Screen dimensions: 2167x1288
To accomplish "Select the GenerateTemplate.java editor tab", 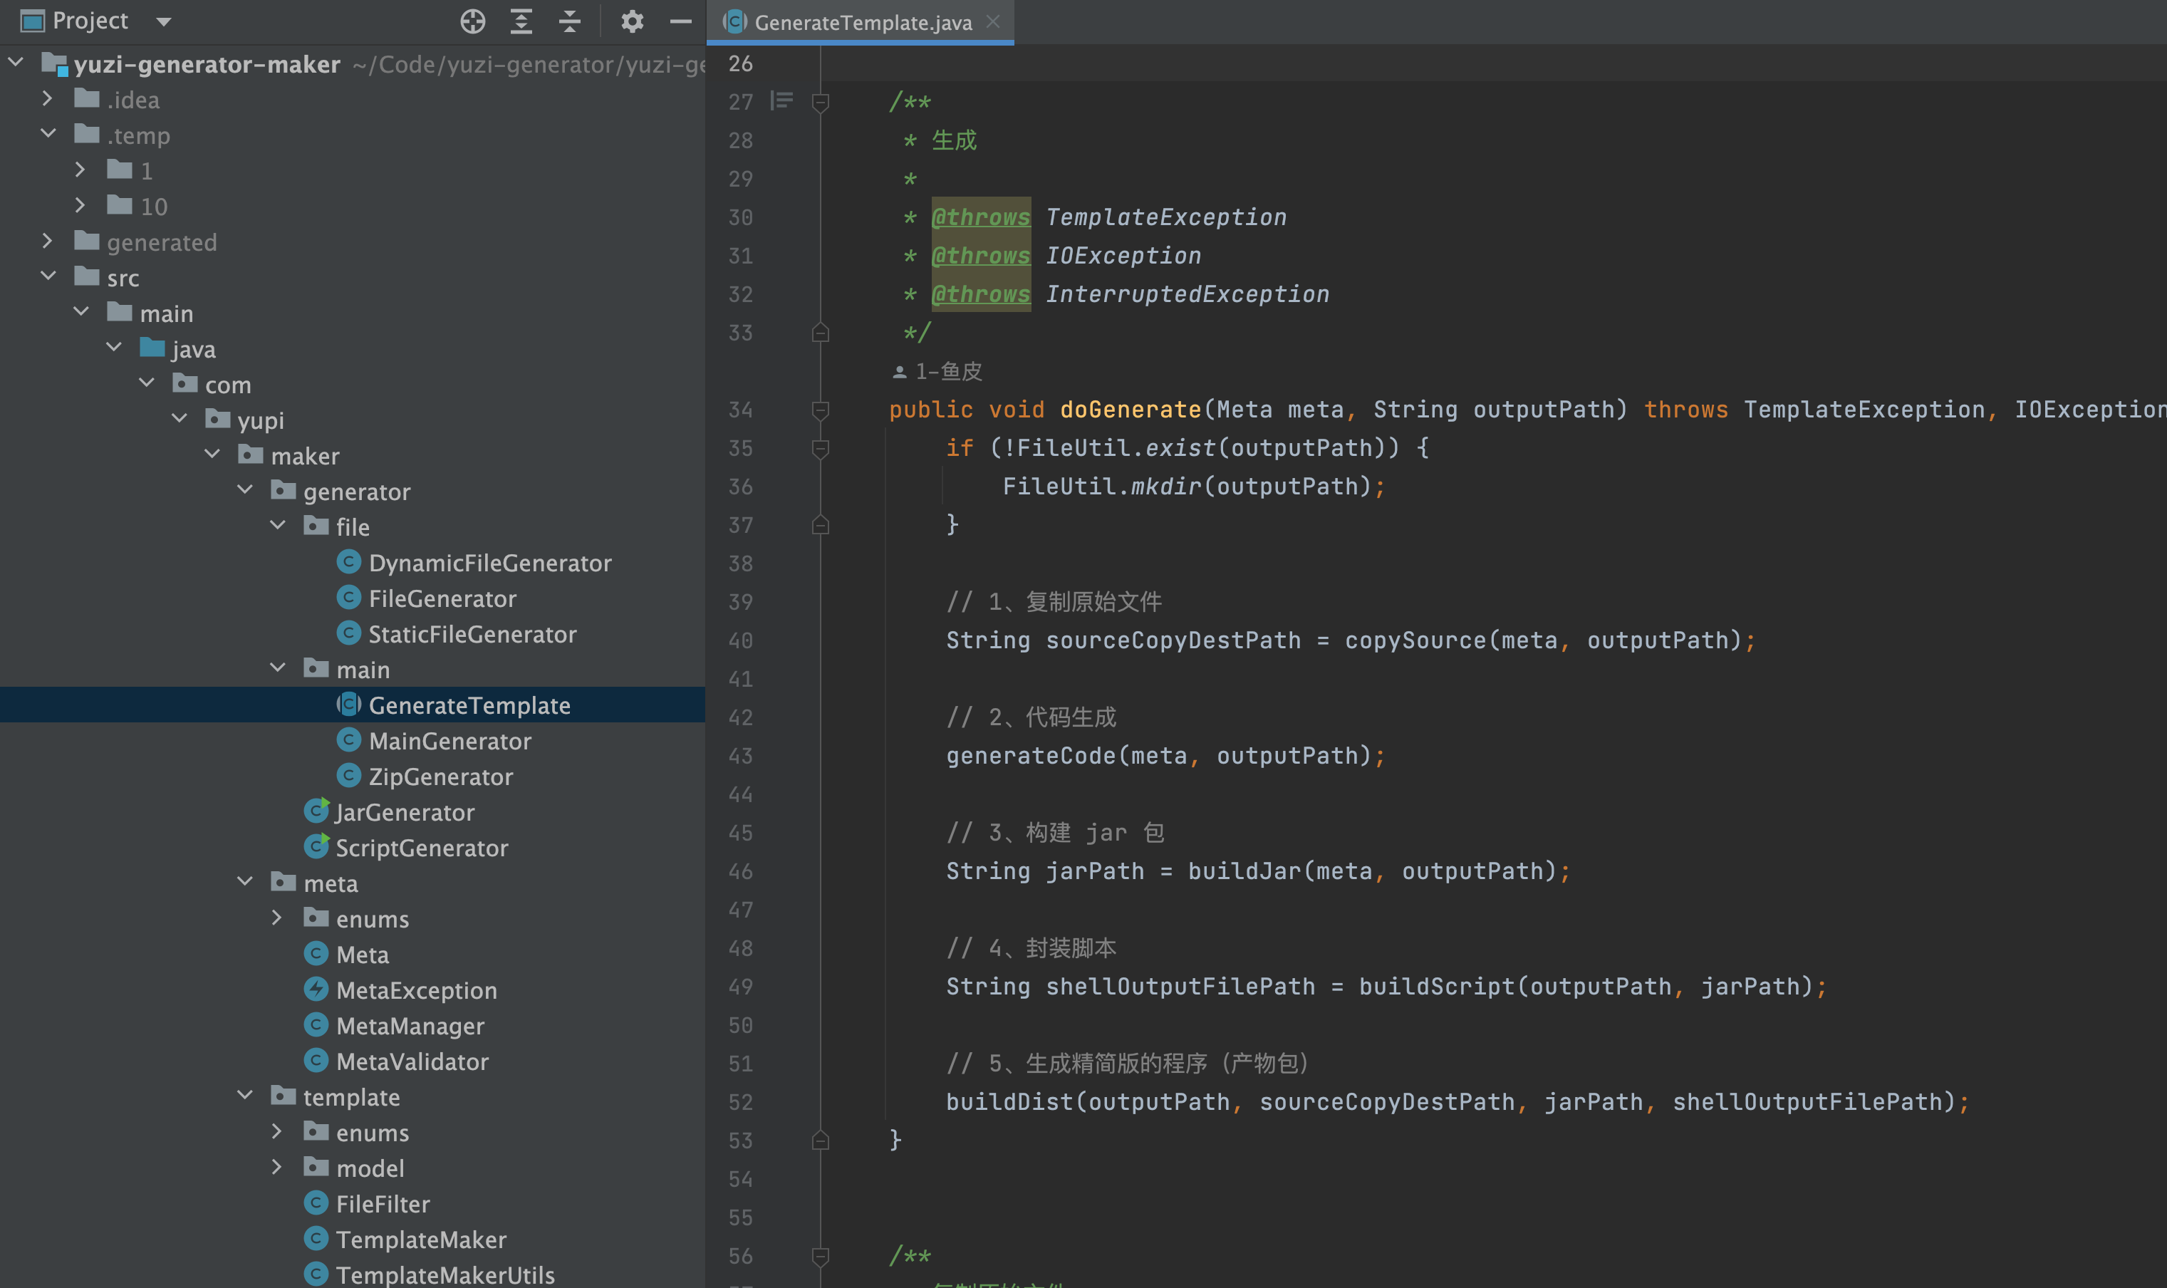I will (862, 23).
